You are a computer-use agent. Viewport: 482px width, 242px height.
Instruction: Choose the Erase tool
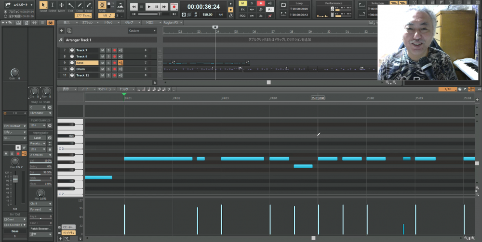tap(88, 6)
